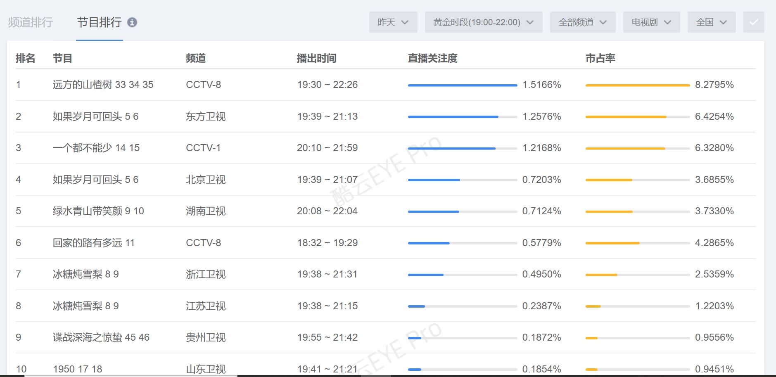Viewport: 776px width, 377px height.
Task: Select program 远方的山楂树 33 34 35
Action: (x=103, y=85)
